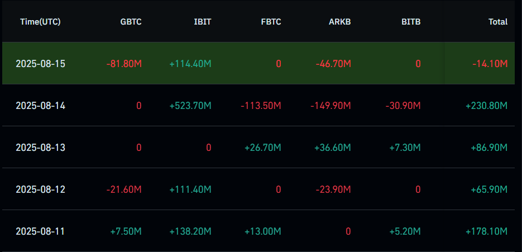Image resolution: width=522 pixels, height=252 pixels.
Task: Click the -149.90M ARKB value
Action: point(331,106)
